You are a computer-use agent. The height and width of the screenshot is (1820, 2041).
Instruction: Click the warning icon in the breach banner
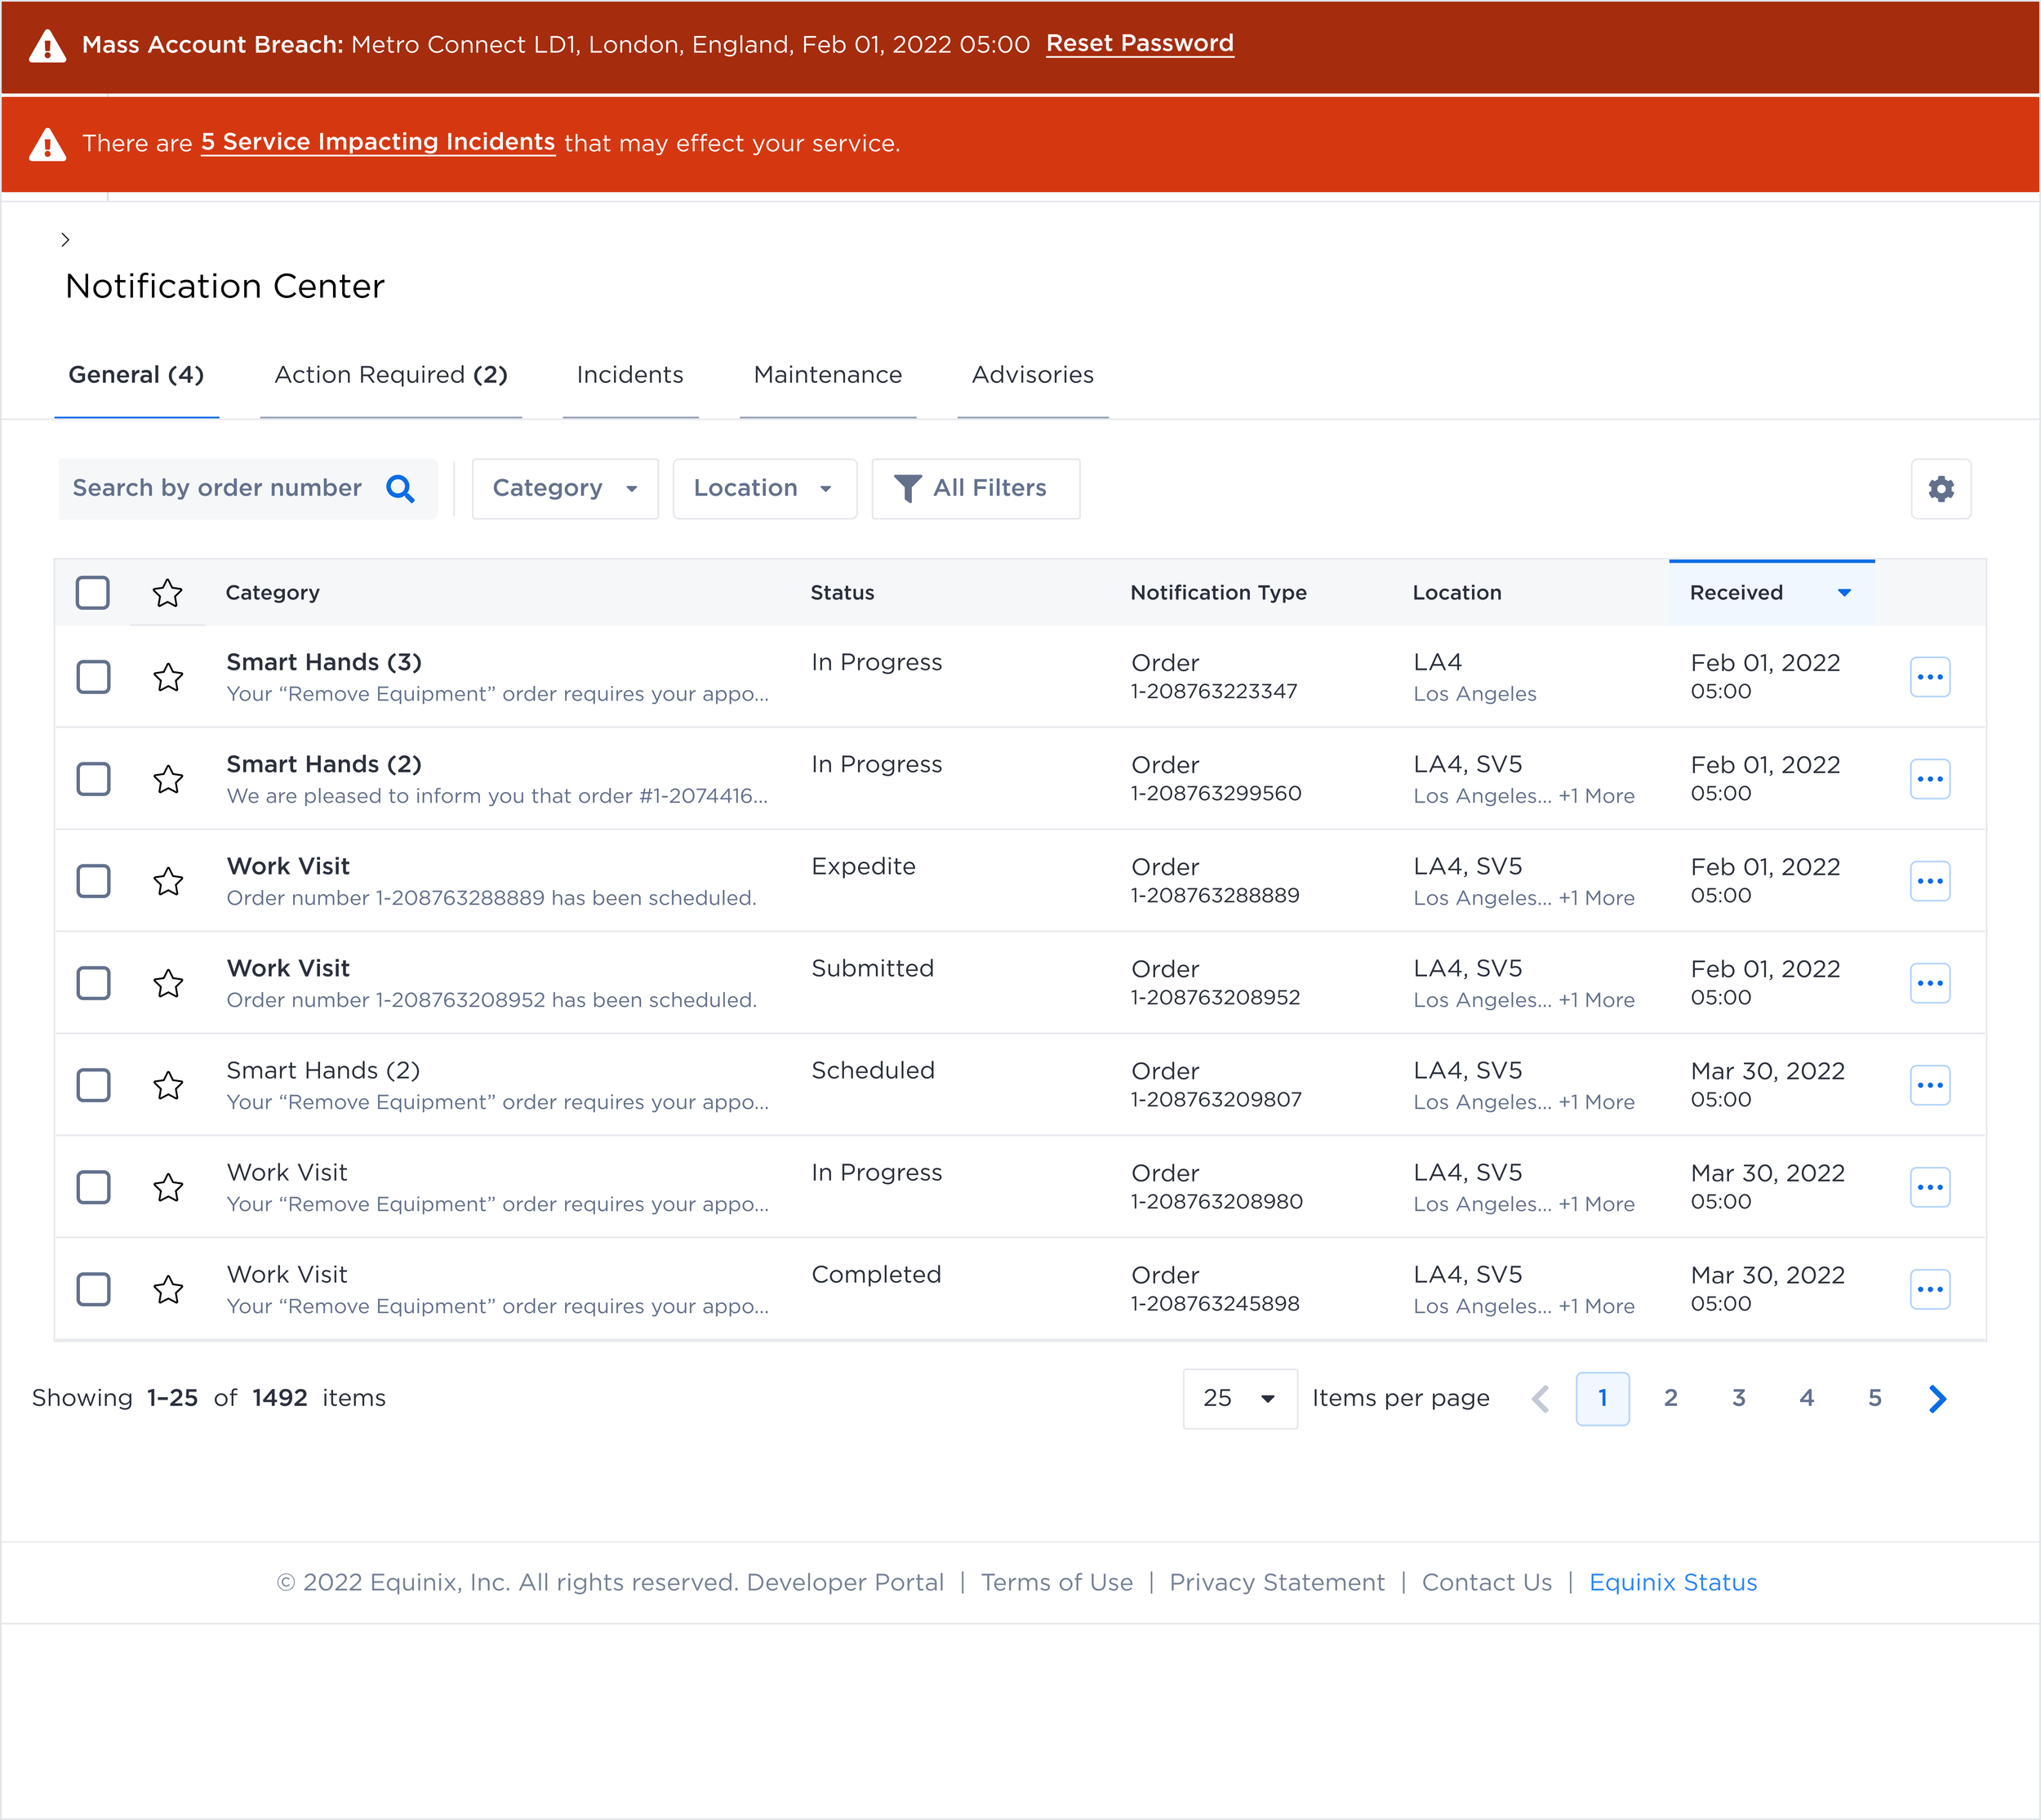(x=44, y=44)
